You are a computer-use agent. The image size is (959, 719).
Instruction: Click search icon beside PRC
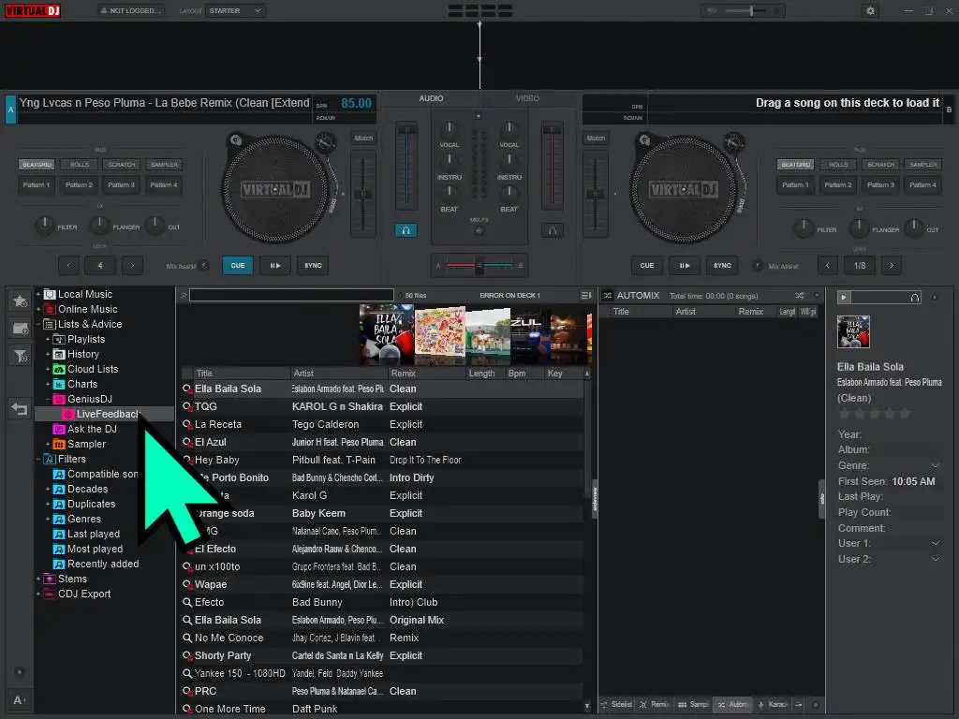187,691
